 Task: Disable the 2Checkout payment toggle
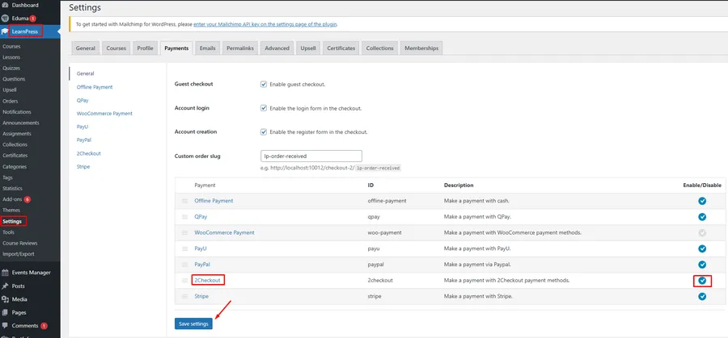pyautogui.click(x=702, y=281)
